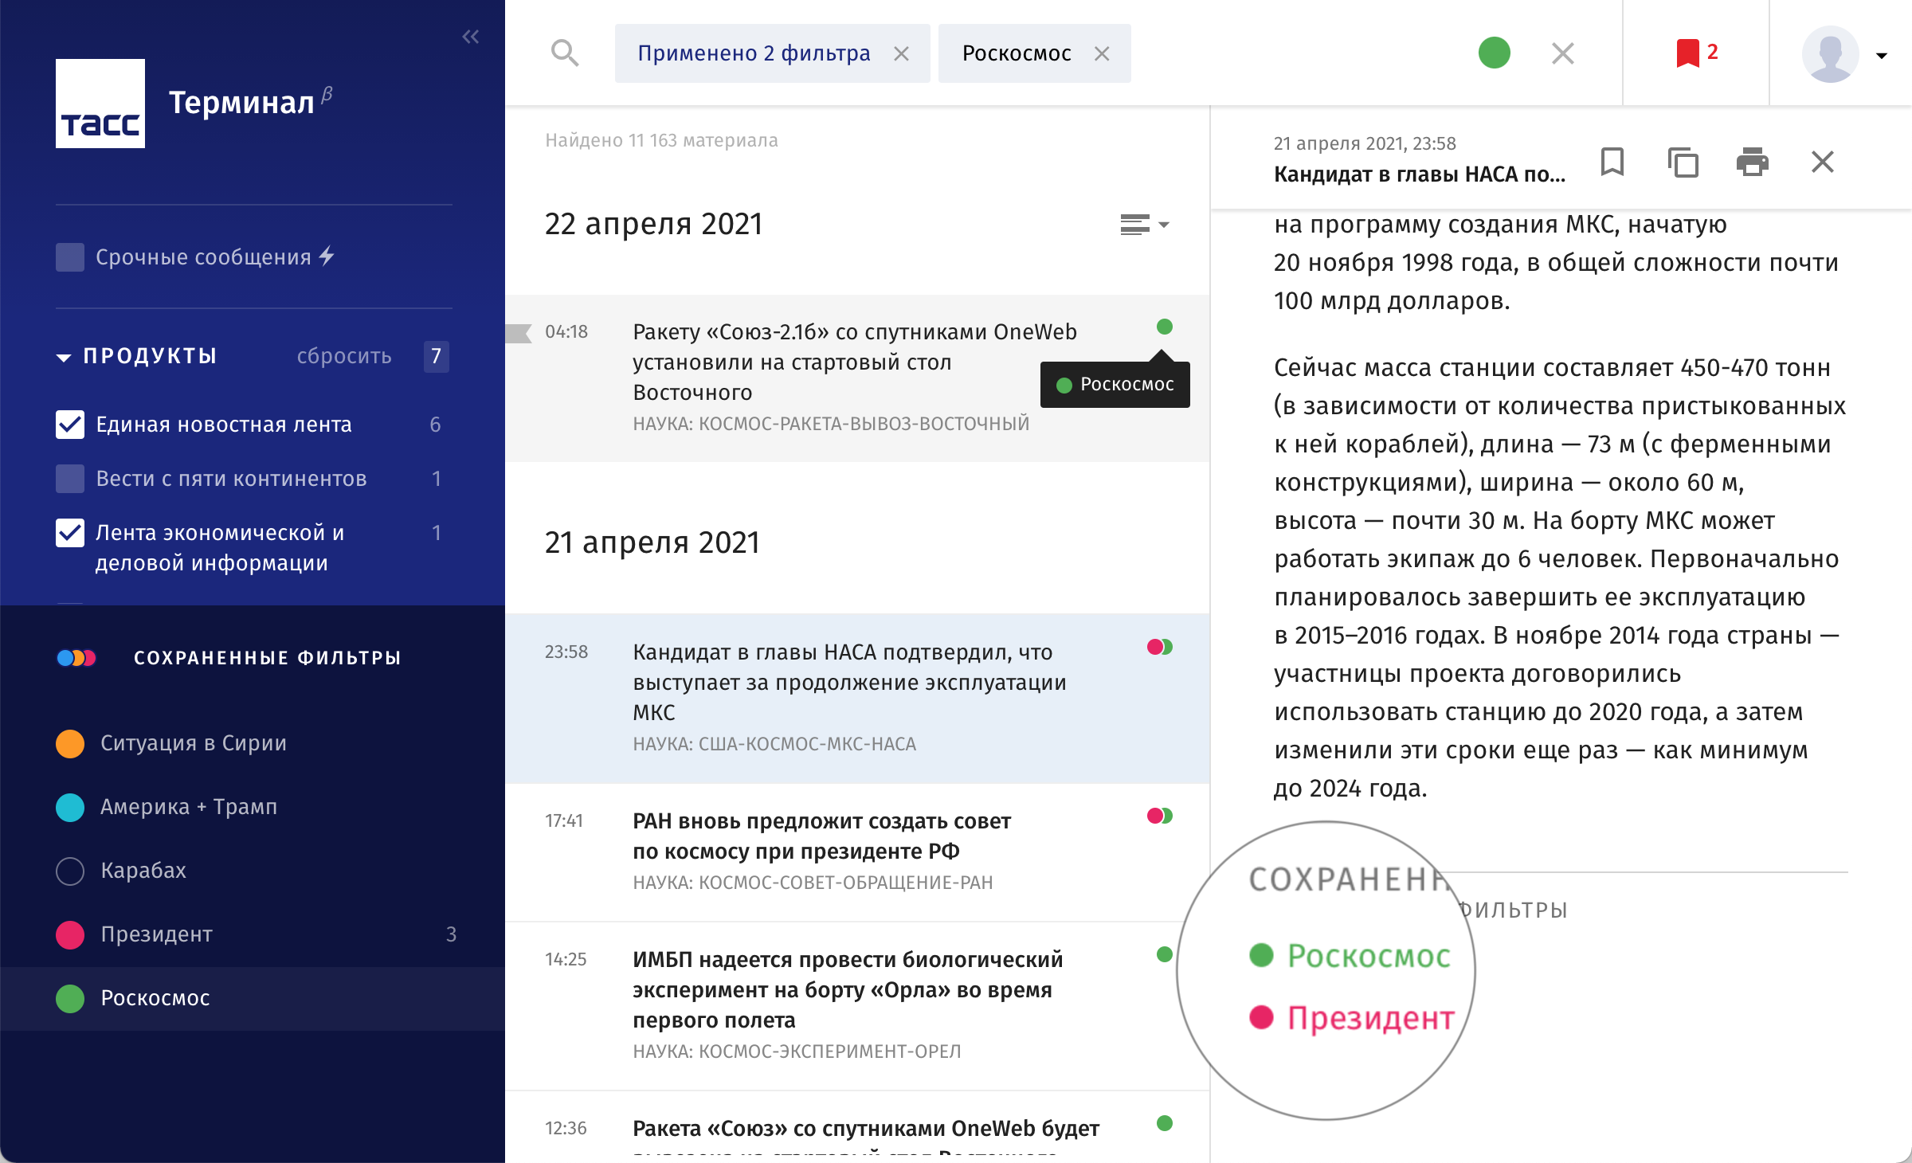Click tags НАУКА: КОСМОС-ЭКСПЕРИМЕНТ-ОРЕЛ
This screenshot has height=1163, width=1912.
coord(797,1051)
